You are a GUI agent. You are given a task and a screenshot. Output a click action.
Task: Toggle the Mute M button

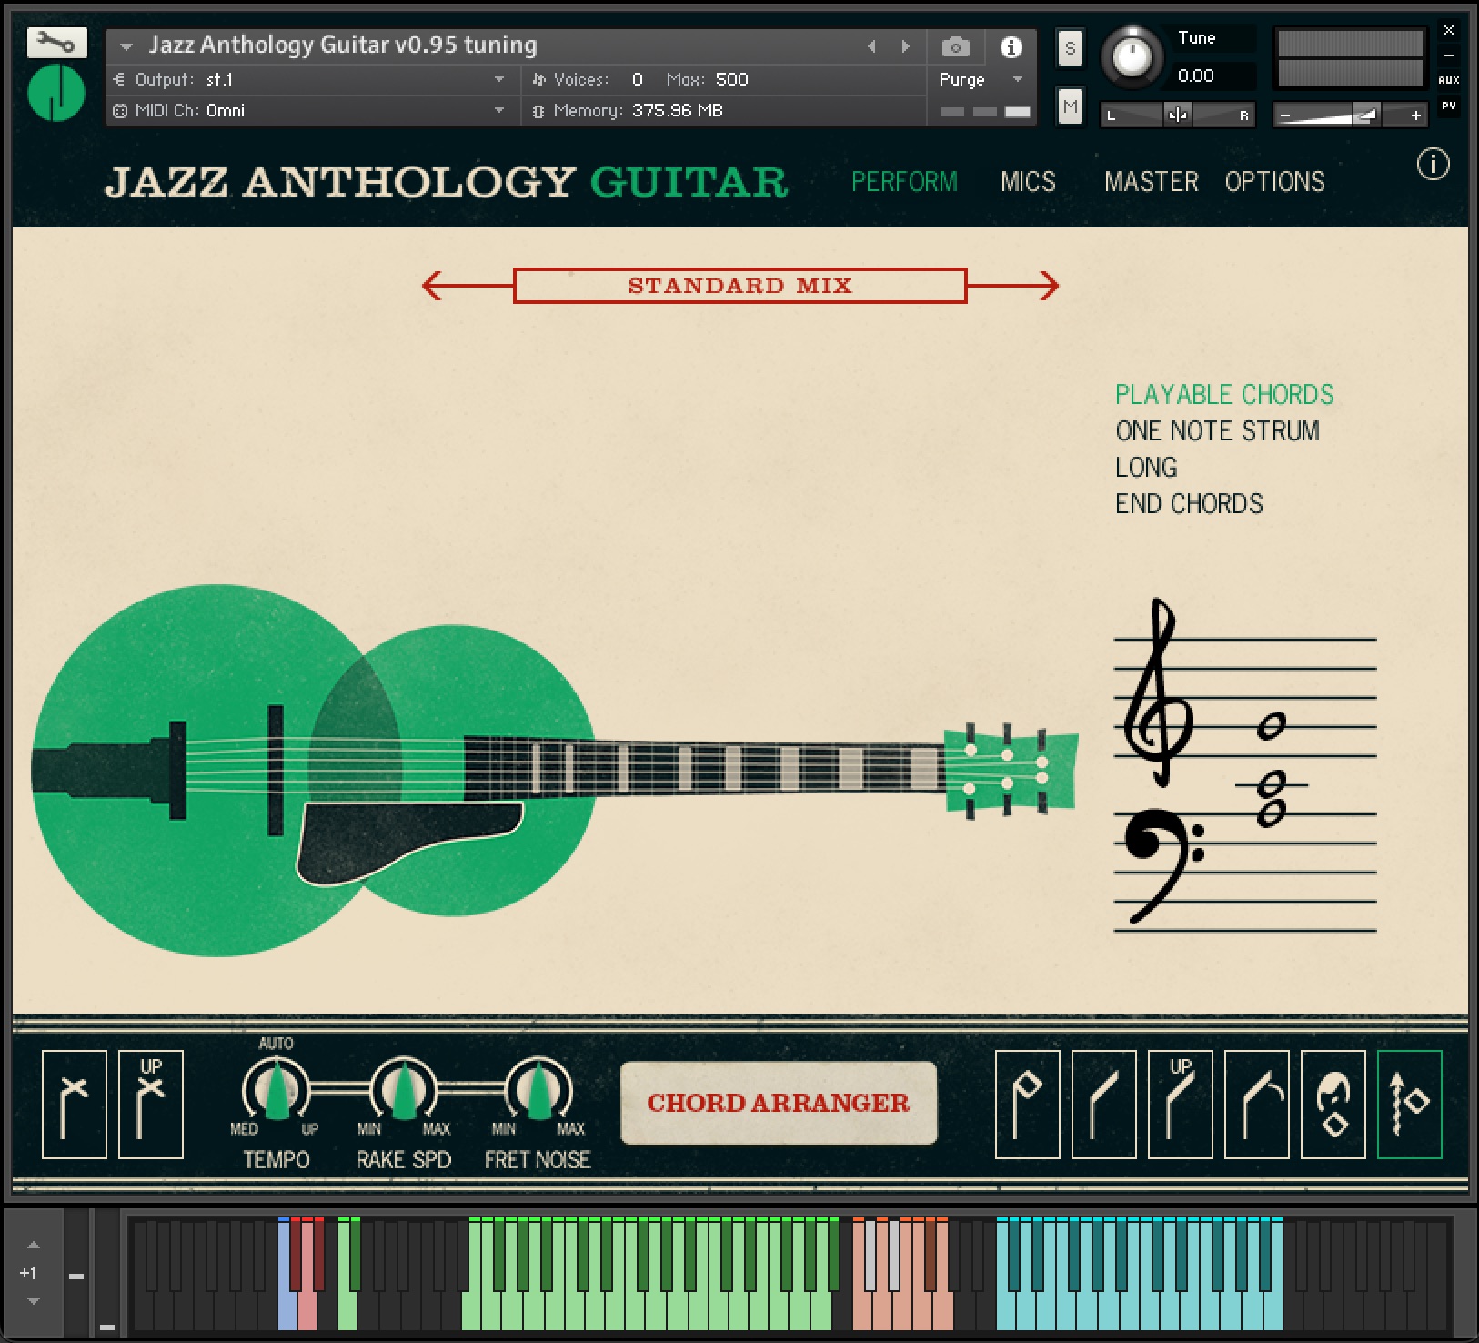1071,107
